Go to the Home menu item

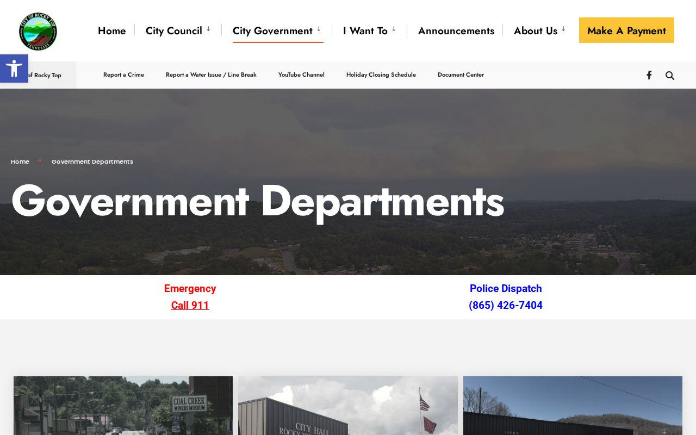[x=112, y=31]
